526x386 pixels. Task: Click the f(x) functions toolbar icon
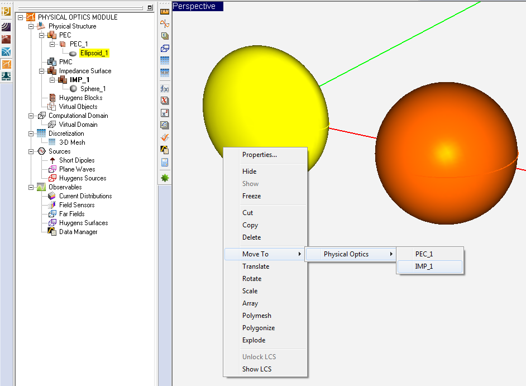coord(165,89)
